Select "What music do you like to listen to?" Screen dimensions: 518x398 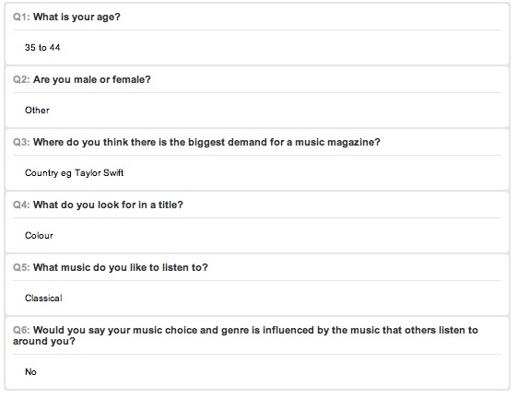[120, 267]
